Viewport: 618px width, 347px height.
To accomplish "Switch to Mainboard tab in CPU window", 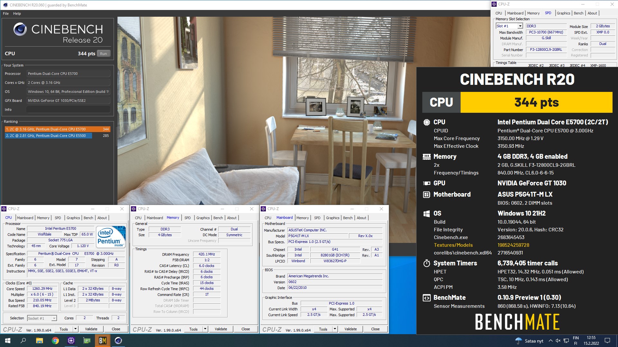I will 25,218.
